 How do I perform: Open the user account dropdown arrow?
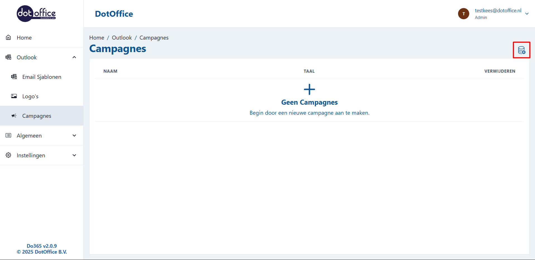pos(527,14)
